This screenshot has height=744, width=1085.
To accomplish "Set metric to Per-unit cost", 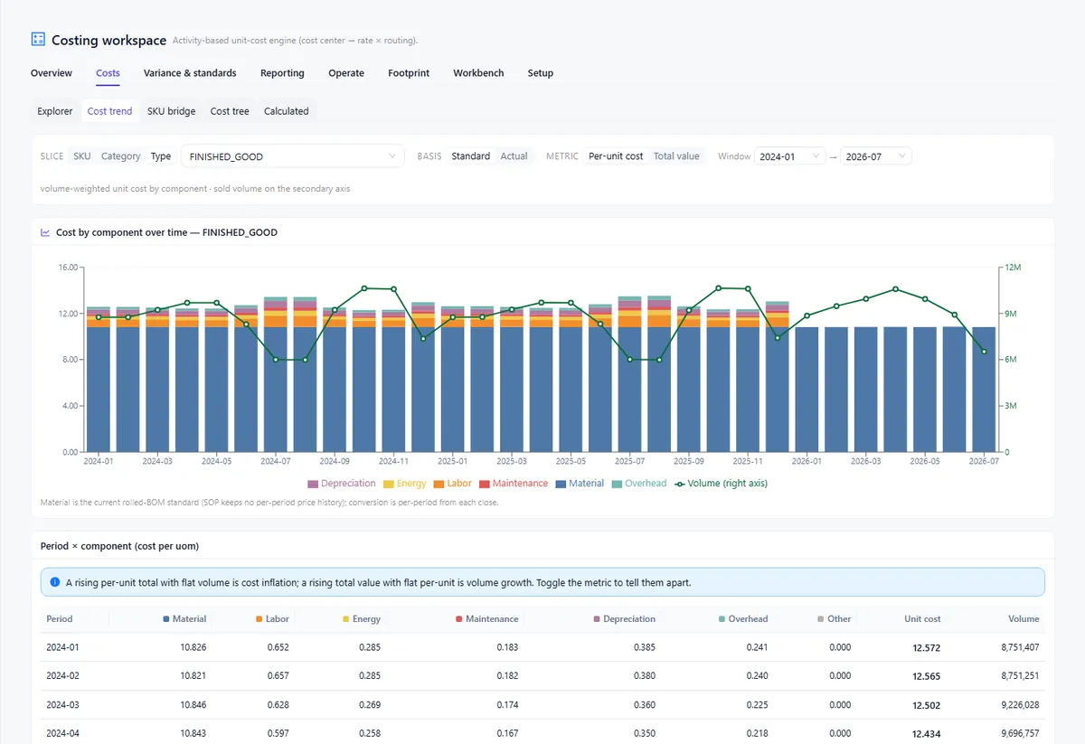I will click(616, 156).
